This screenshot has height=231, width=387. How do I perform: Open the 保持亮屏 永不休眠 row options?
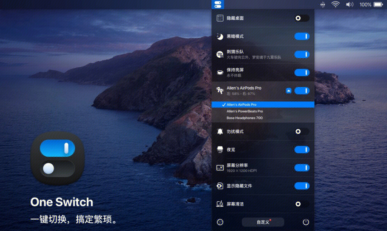[x=263, y=73]
